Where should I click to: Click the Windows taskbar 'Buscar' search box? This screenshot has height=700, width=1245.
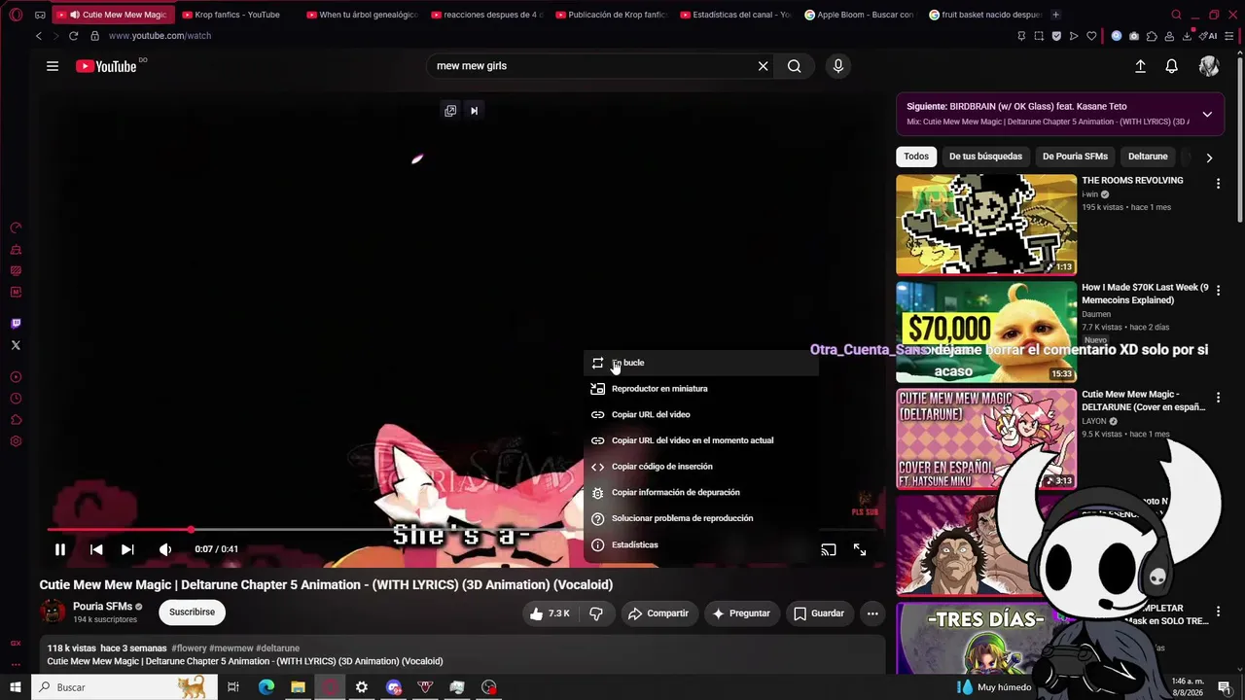(123, 687)
